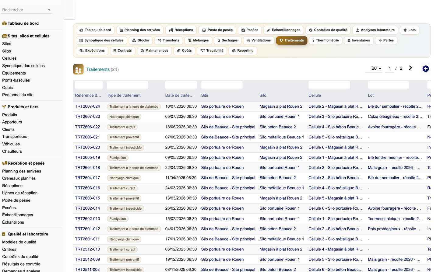440x272 pixels.
Task: Open the Reporting tab
Action: click(x=243, y=51)
